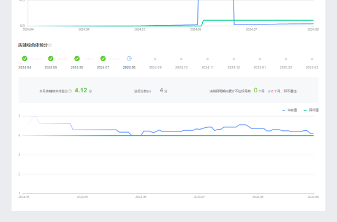Screen dimensions: 337x222
Task: Select the green checkmark for 2024.06
Action: tap(77, 58)
